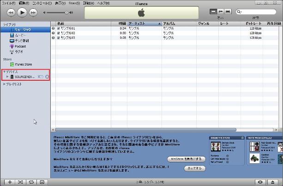Select Music in the library sidebar
The image size is (283, 186).
[25, 30]
